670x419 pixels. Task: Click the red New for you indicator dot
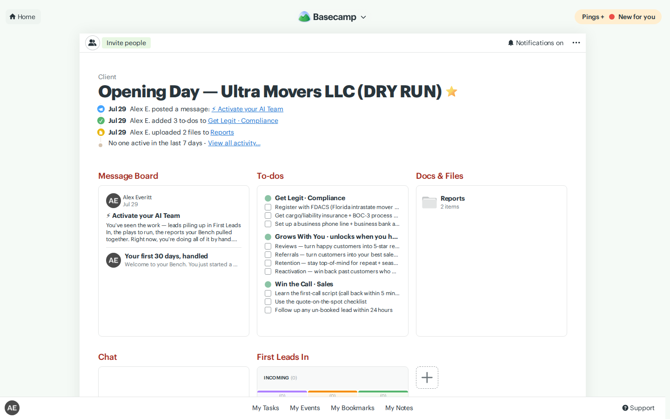point(612,17)
